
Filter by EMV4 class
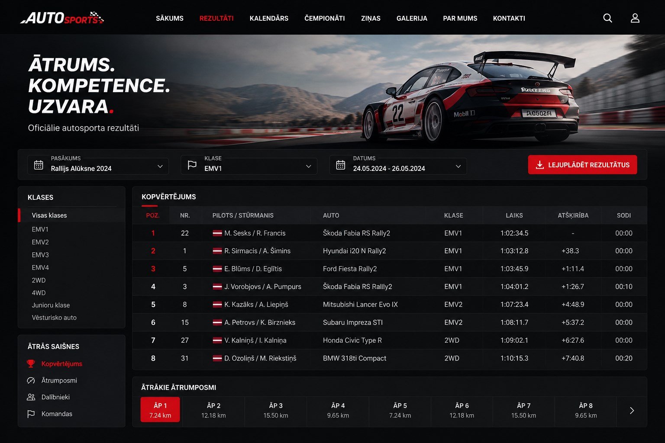(x=40, y=267)
